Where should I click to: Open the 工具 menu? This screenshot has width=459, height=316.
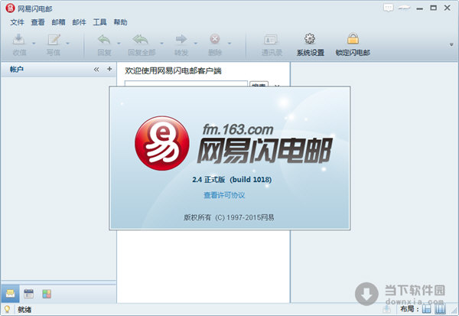click(99, 22)
